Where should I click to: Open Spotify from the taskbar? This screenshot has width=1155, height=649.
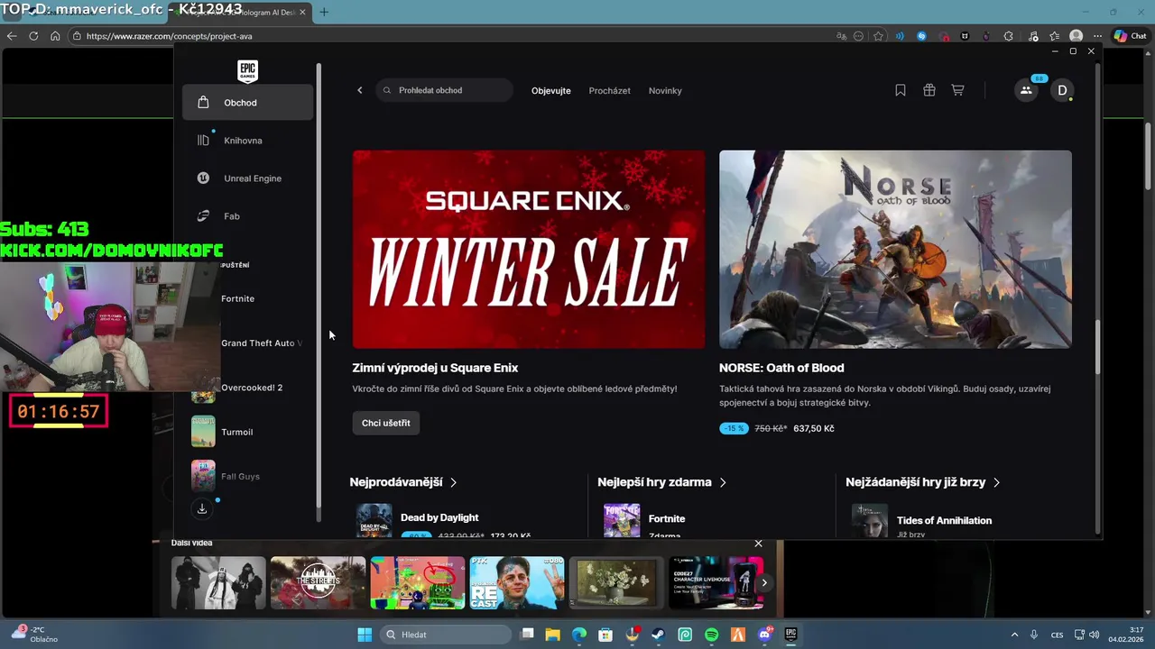[711, 635]
